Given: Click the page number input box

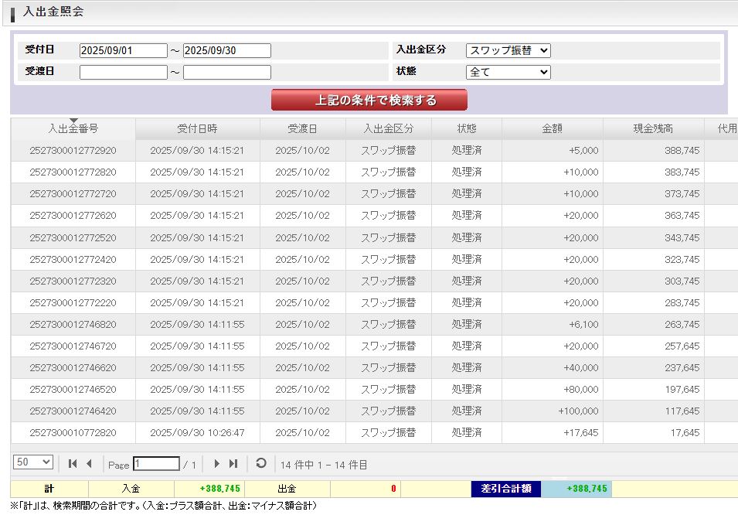Looking at the screenshot, I should tap(156, 464).
